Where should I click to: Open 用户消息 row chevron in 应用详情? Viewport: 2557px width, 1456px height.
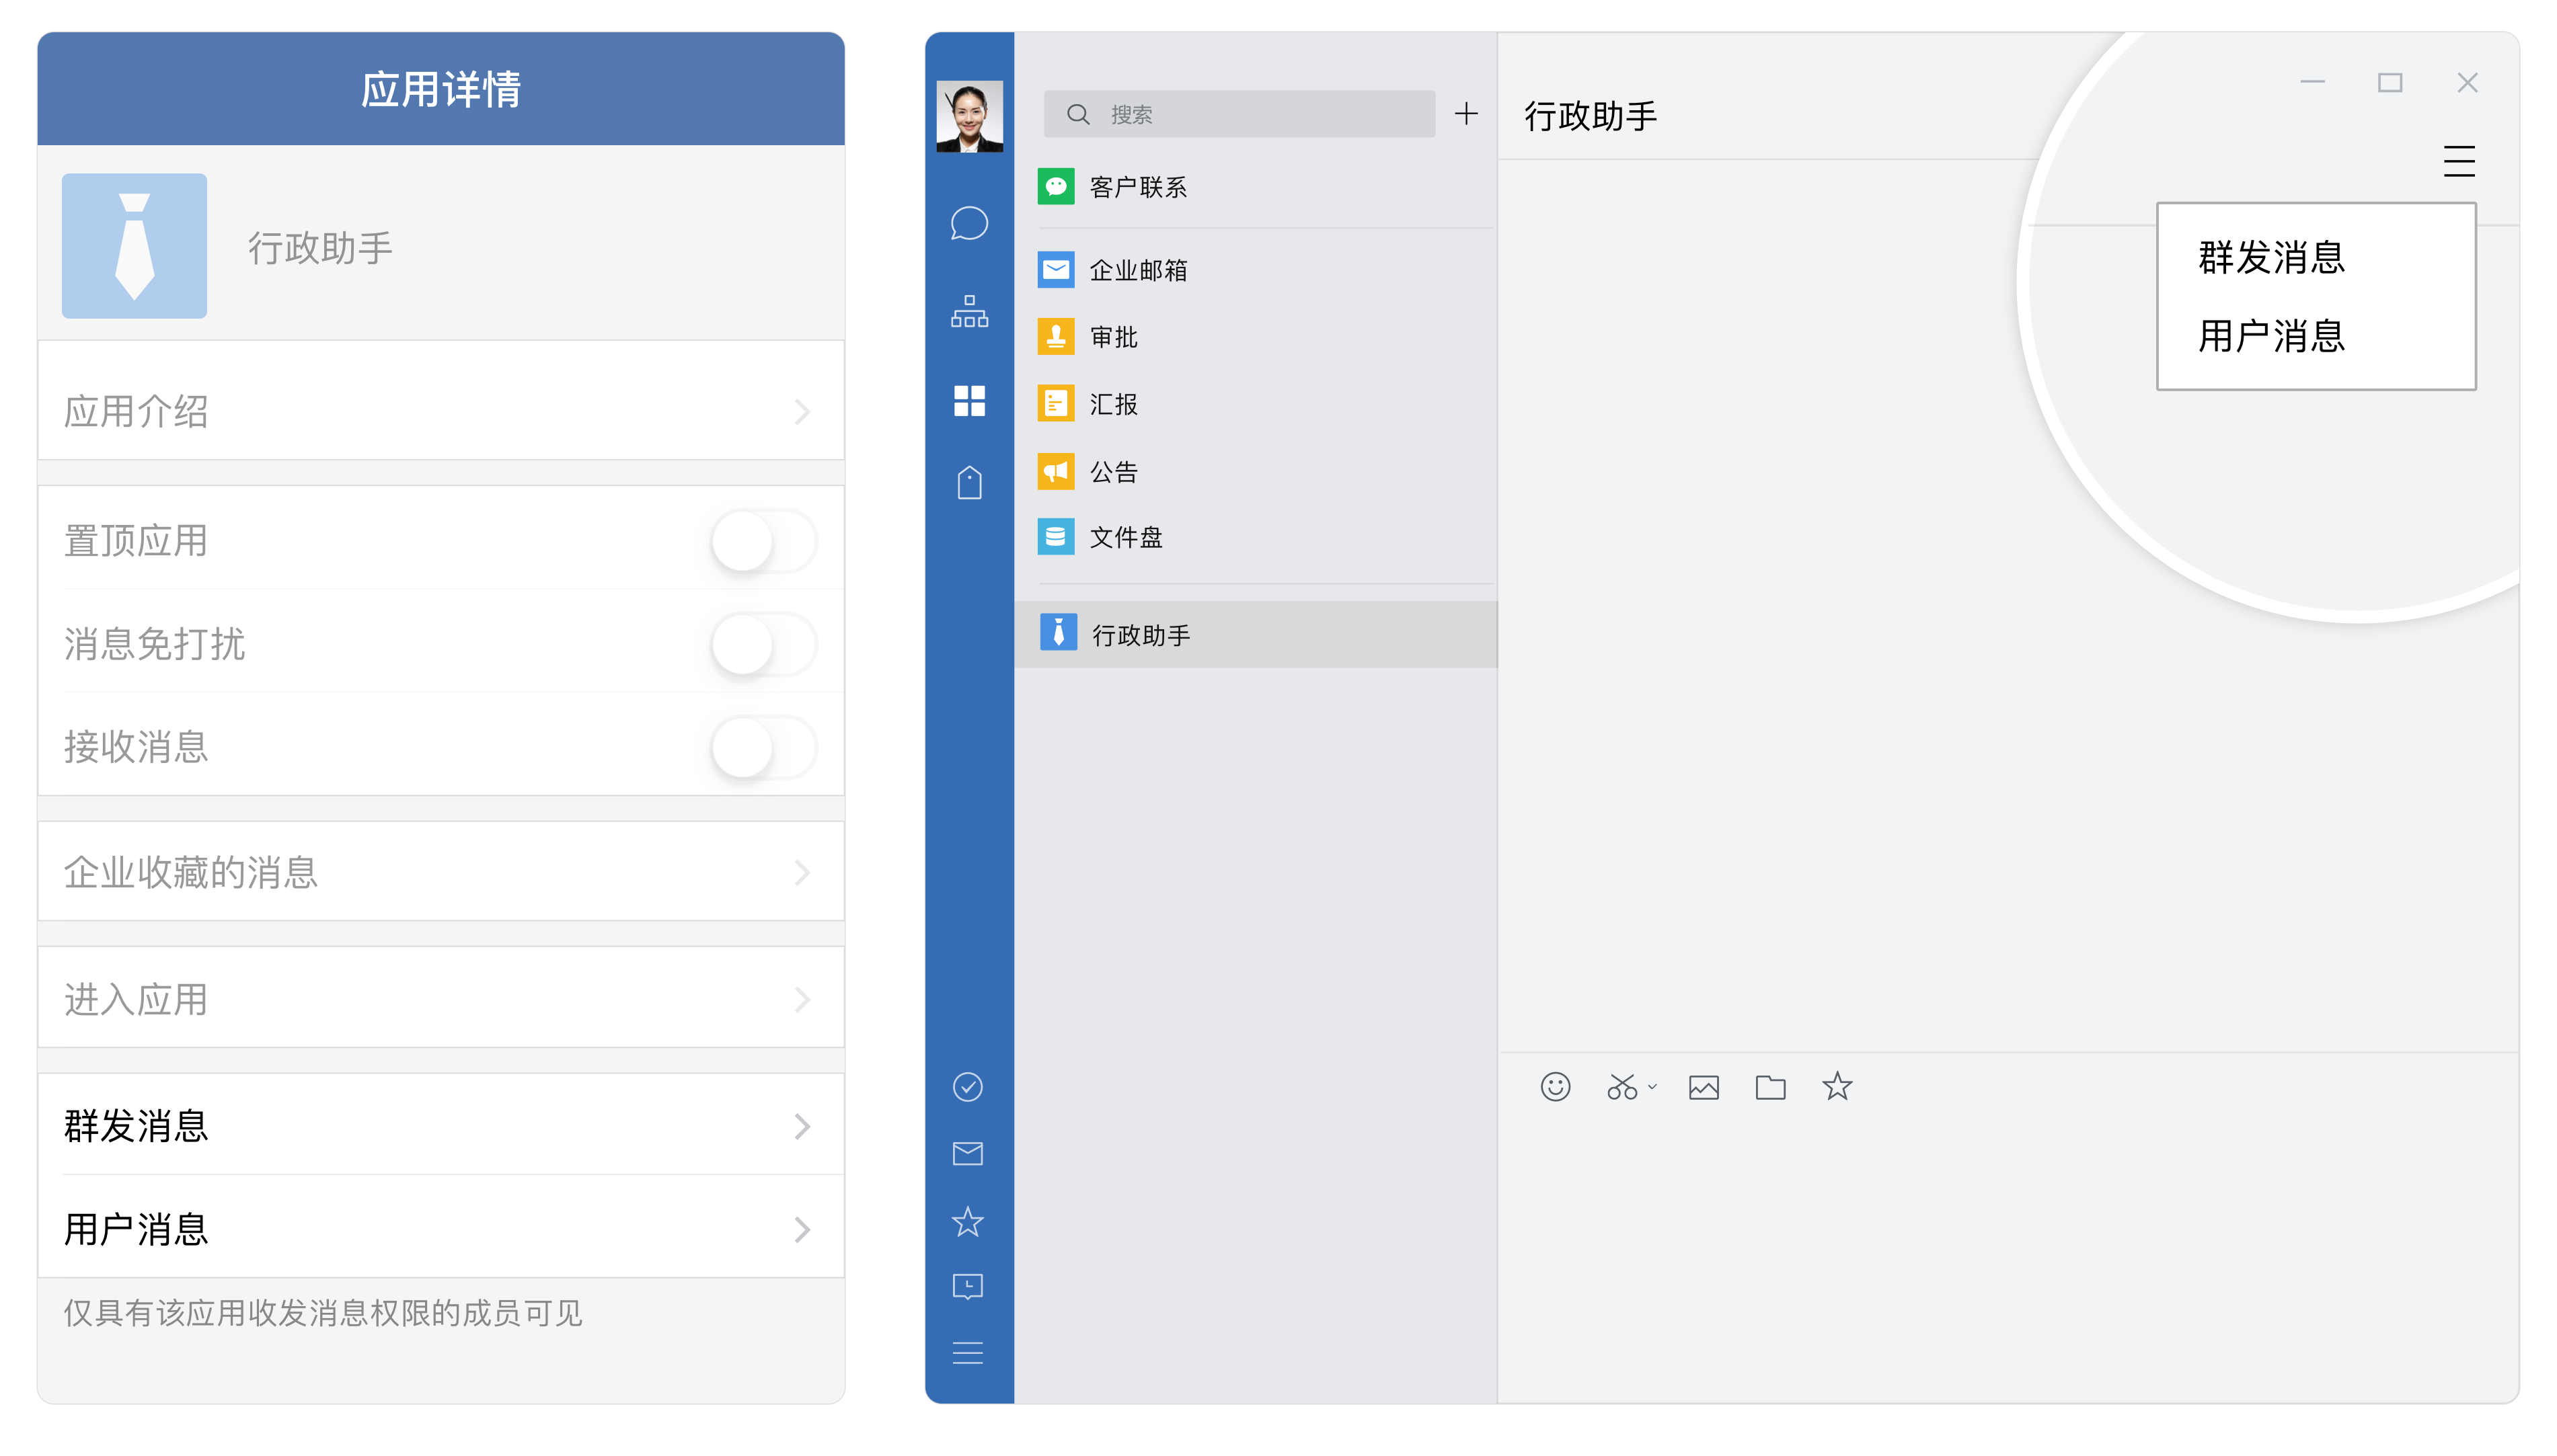[801, 1230]
